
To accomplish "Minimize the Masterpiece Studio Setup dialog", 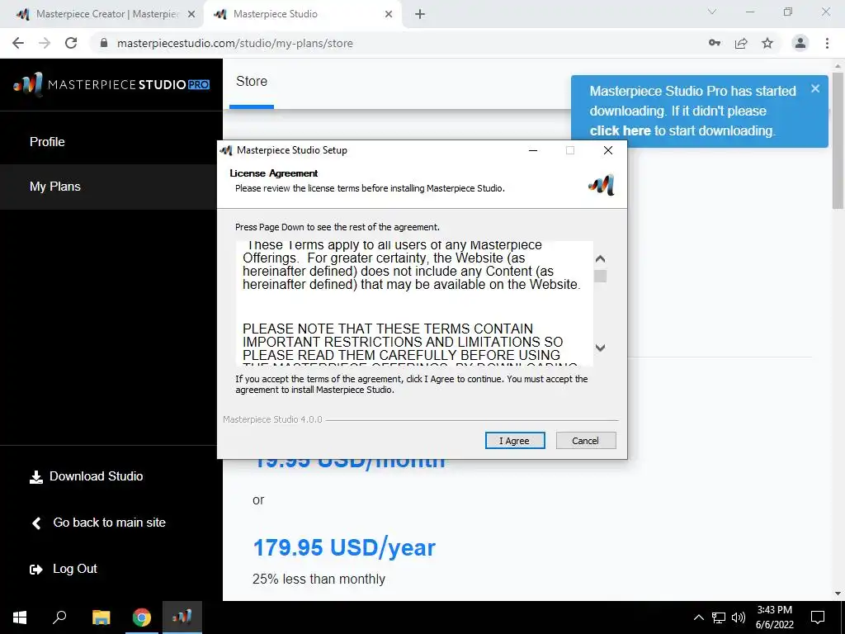I will click(533, 150).
